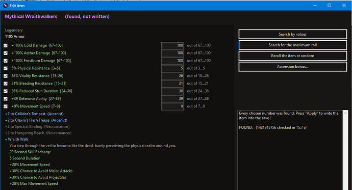Uncheck the Cold Damage checkbox
This screenshot has height=190, width=352.
click(6, 45)
